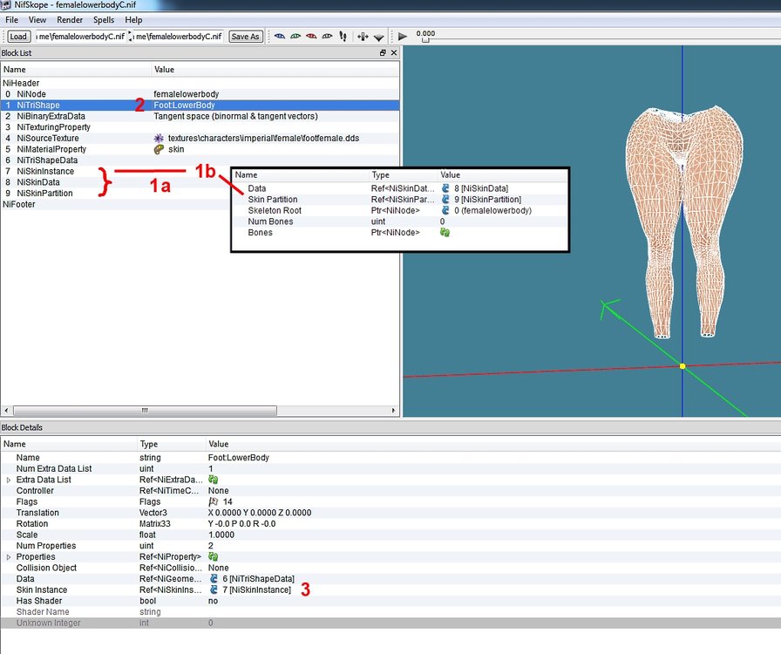Expand the Properties row
Screen dimensions: 781x654
[x=9, y=557]
